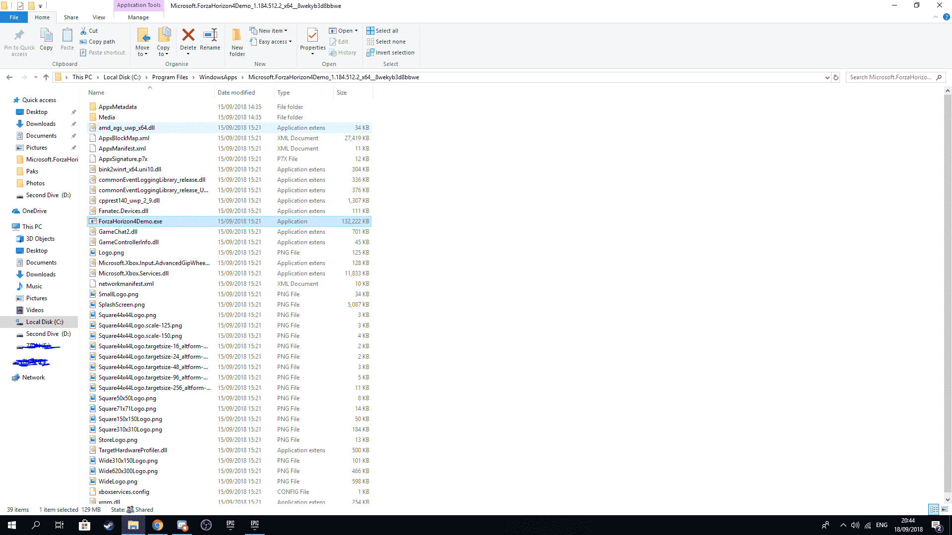Select the Home ribbon tab

[42, 17]
